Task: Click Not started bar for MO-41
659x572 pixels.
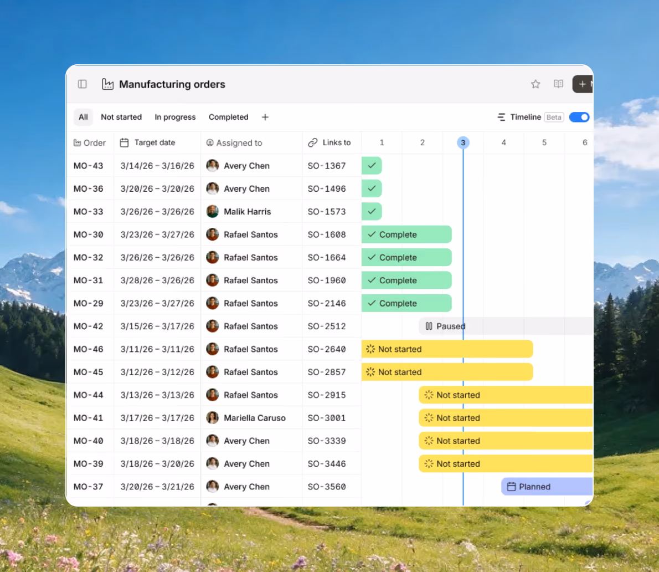Action: pyautogui.click(x=506, y=418)
